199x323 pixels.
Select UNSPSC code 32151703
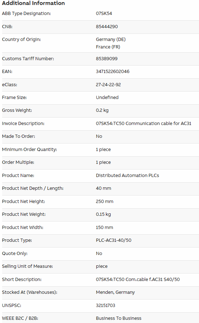[106, 305]
